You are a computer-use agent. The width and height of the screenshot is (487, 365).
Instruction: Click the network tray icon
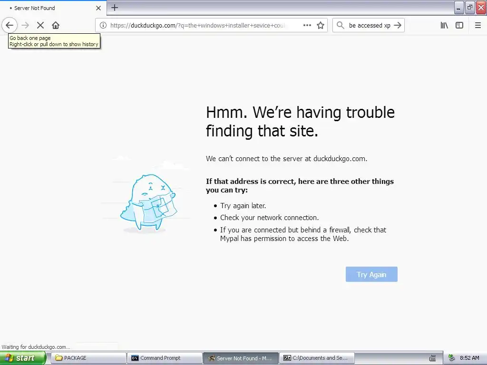pyautogui.click(x=452, y=358)
